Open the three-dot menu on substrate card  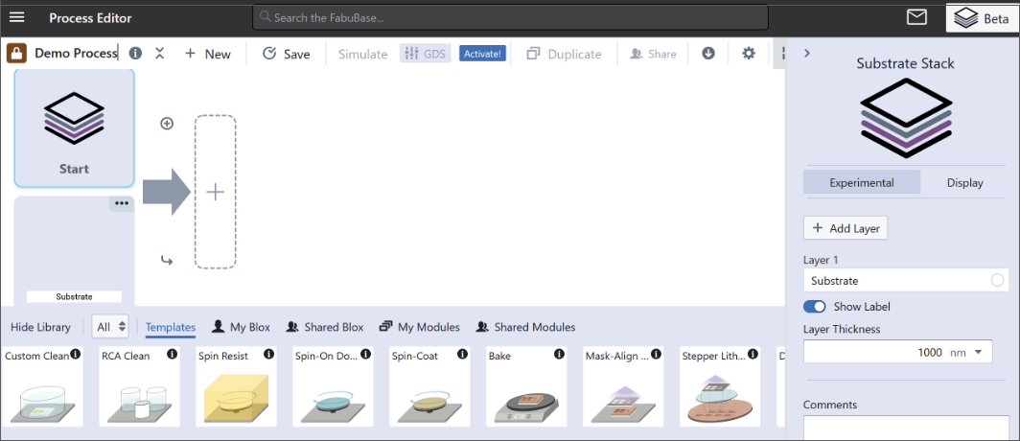[122, 203]
